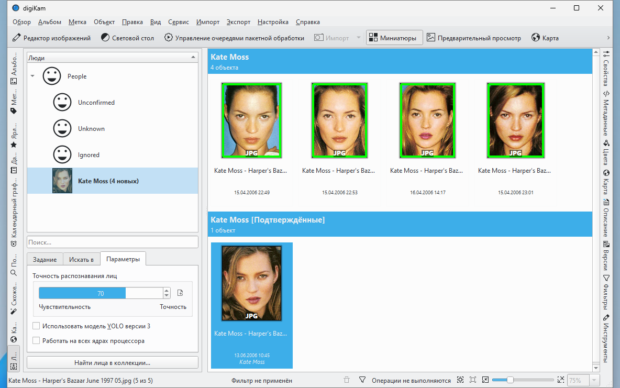Open the Карта view from the toolbar
This screenshot has height=388, width=620.
[x=545, y=38]
